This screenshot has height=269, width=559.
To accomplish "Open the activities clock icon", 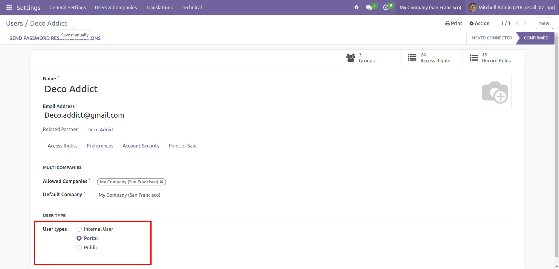I will pyautogui.click(x=386, y=7).
